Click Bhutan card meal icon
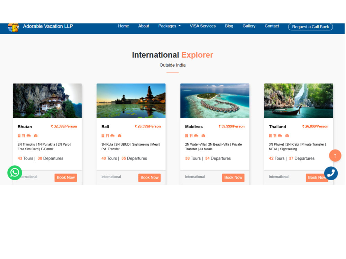The height and width of the screenshot is (259, 346). coord(24,136)
